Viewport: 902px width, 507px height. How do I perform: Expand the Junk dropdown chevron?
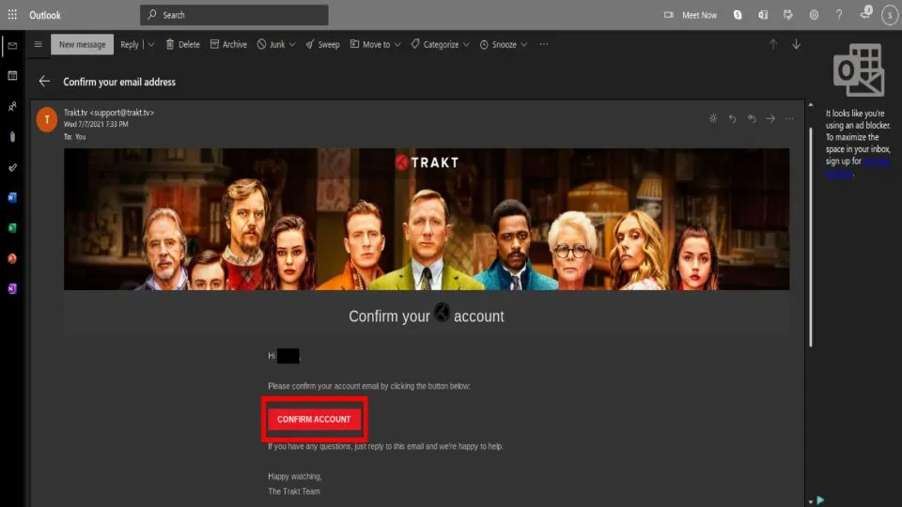pos(292,44)
